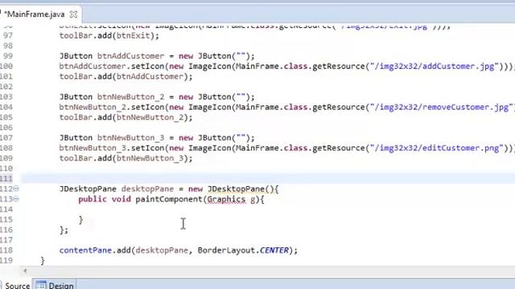Click on toolBar.add(btnExit) statement
The height and width of the screenshot is (289, 515).
click(109, 35)
